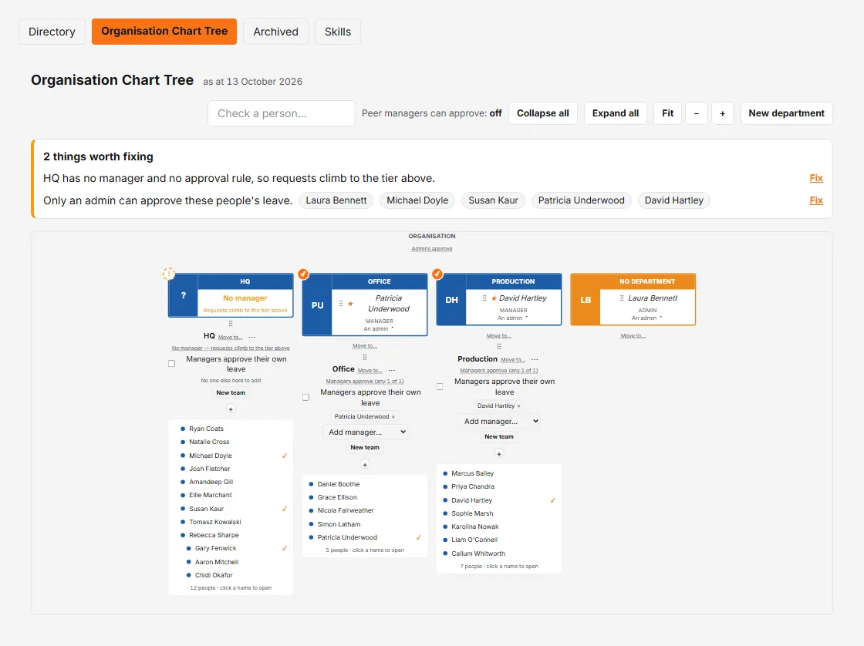Click Fit to fit chart in view

point(668,113)
